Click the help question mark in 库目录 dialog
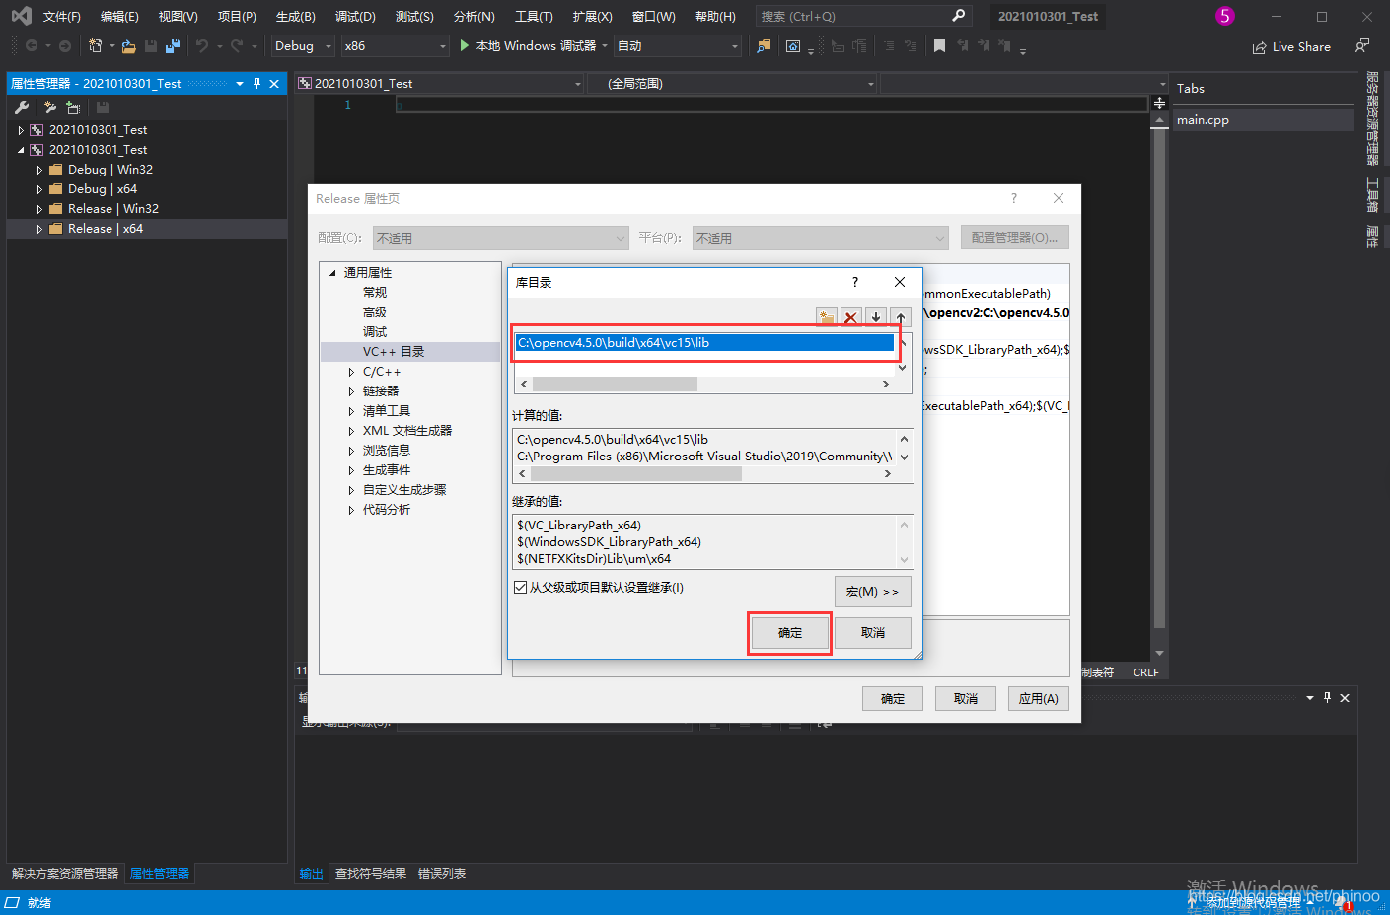Viewport: 1390px width, 915px height. (x=855, y=282)
